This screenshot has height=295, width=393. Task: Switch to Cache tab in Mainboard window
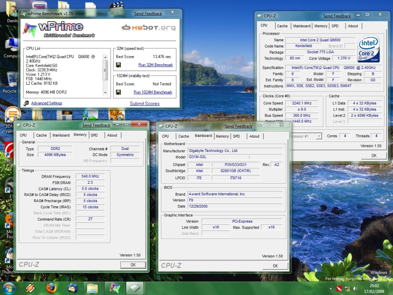184,136
